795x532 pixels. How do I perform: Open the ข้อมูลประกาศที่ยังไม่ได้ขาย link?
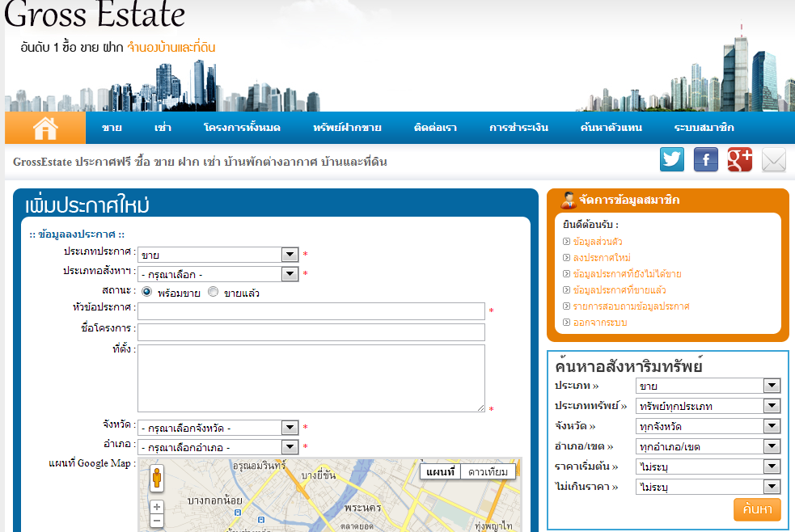pyautogui.click(x=627, y=274)
